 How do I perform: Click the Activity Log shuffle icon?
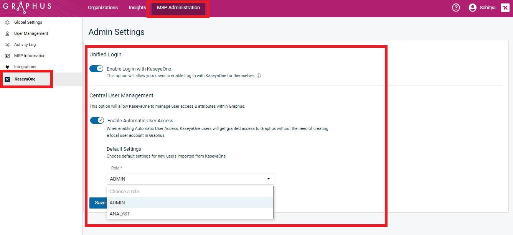(7, 45)
